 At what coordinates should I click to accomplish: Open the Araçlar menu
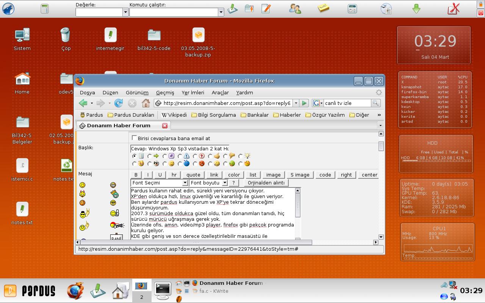point(220,92)
